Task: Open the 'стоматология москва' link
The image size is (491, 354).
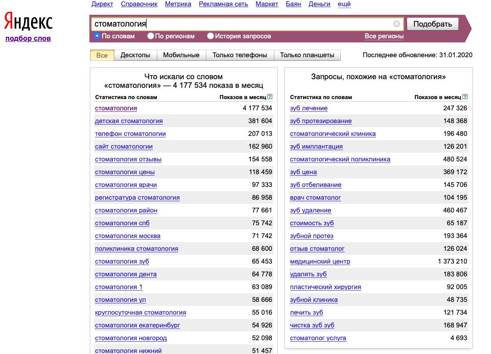Action: (127, 237)
